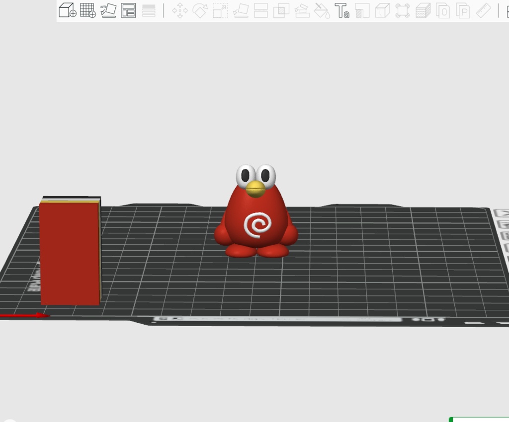Viewport: 509px width, 422px height.
Task: Run Auto orient from the toolbar
Action: (x=108, y=10)
